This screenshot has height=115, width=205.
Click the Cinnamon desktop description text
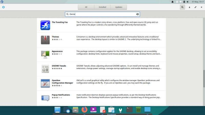pos(119,38)
